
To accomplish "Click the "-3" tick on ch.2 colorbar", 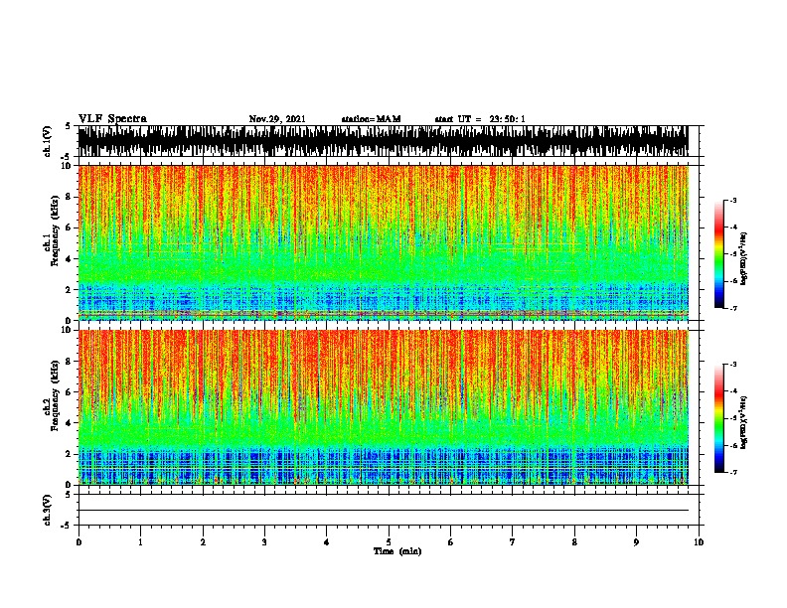I will [x=732, y=365].
